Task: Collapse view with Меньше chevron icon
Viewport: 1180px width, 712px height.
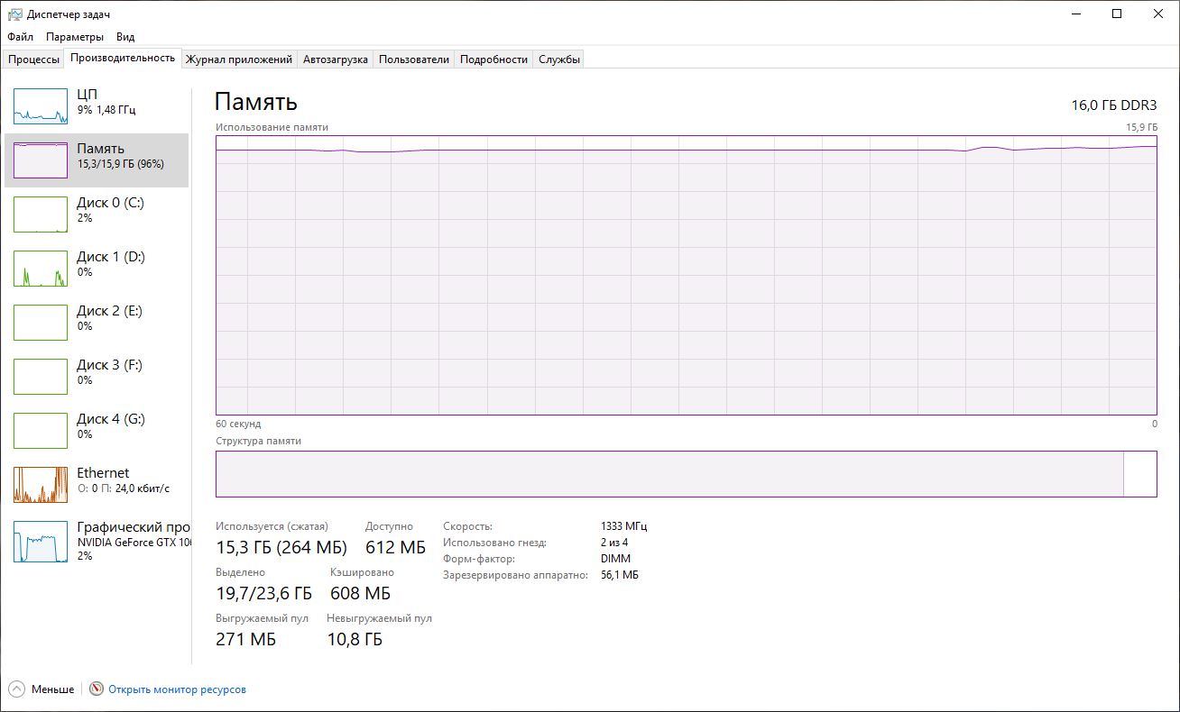Action: pyautogui.click(x=16, y=689)
